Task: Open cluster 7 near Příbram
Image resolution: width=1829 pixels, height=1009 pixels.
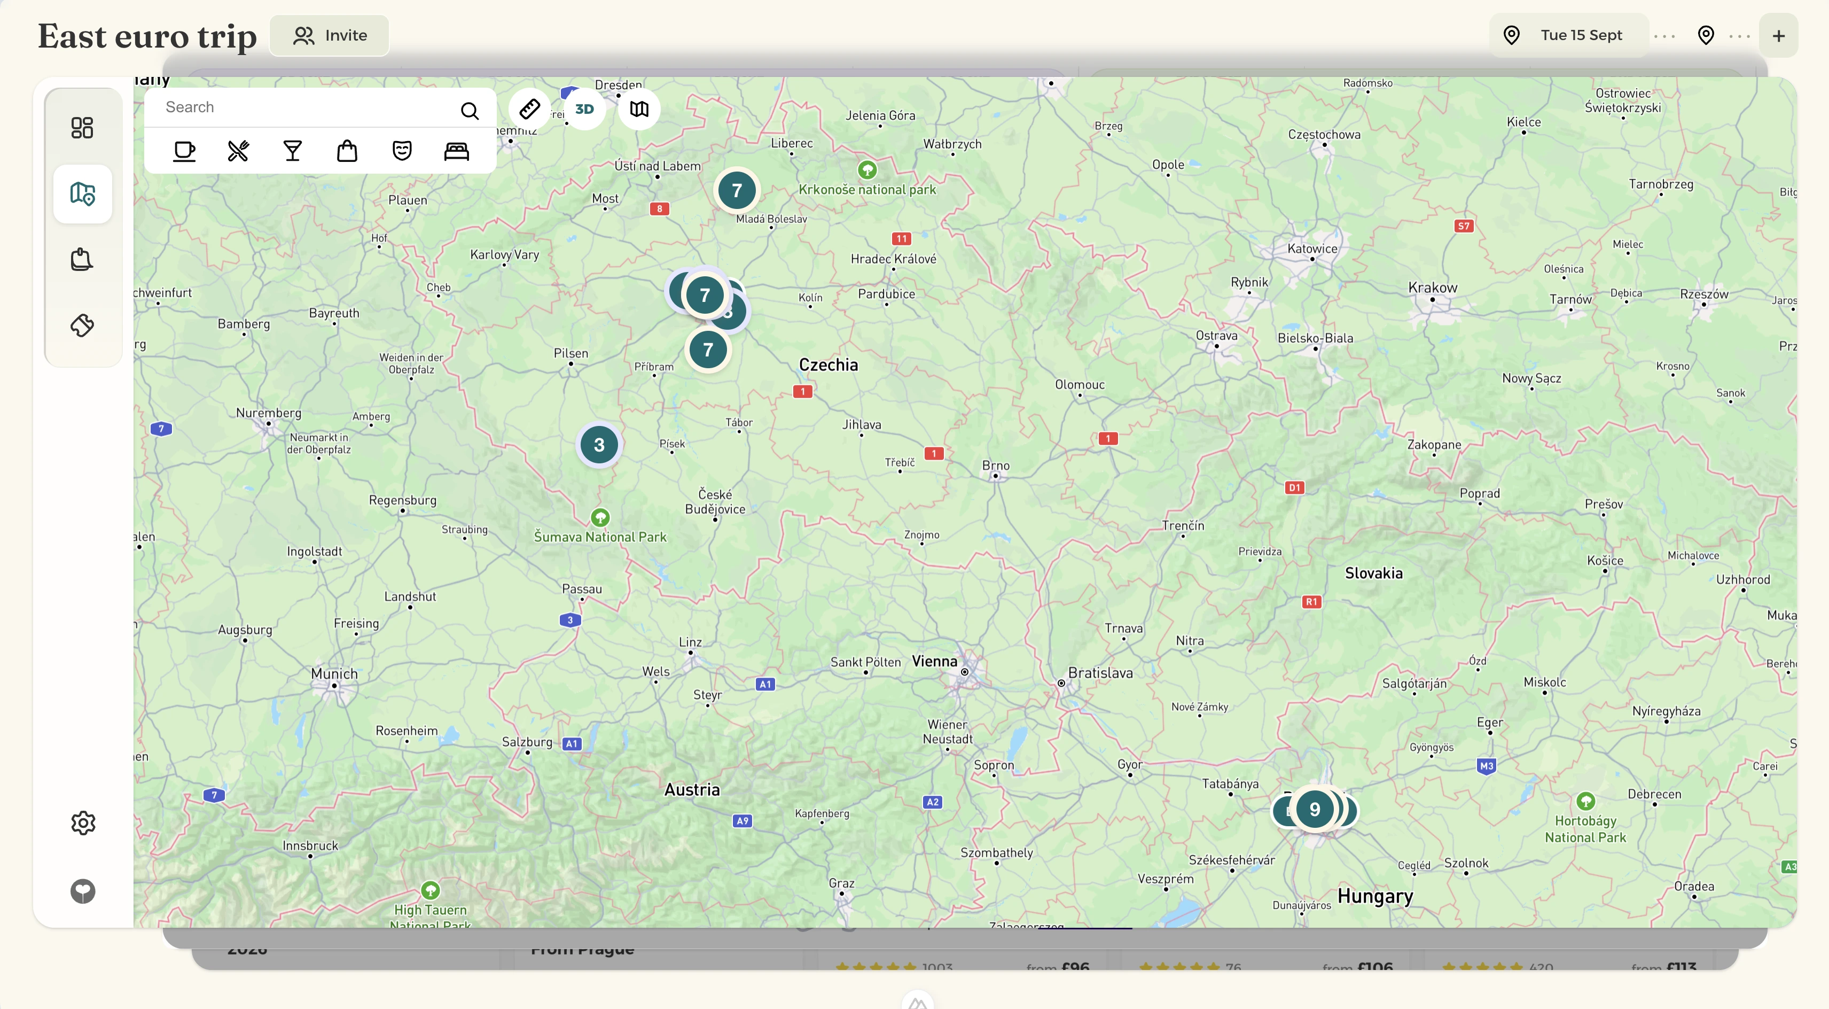Action: point(708,350)
